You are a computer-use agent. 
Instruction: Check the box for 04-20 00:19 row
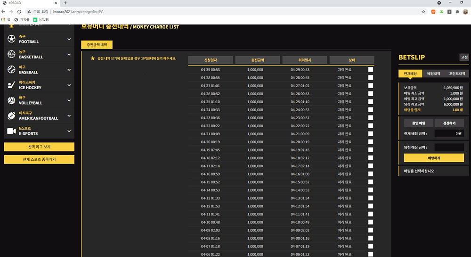coord(371,142)
